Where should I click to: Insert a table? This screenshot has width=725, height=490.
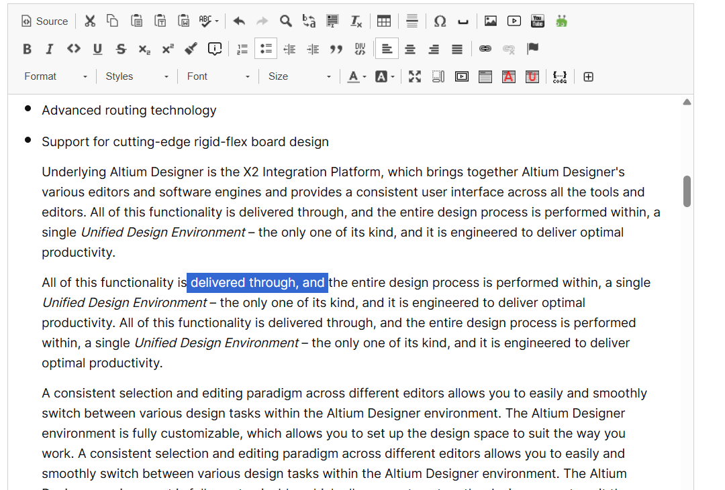[384, 21]
